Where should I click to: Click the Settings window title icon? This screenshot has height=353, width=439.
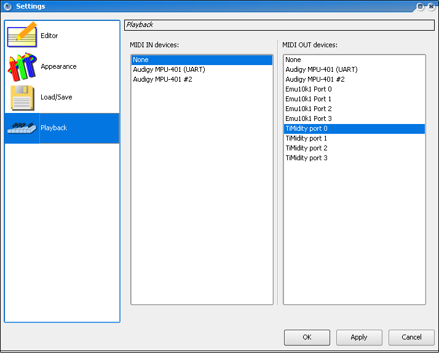7,6
